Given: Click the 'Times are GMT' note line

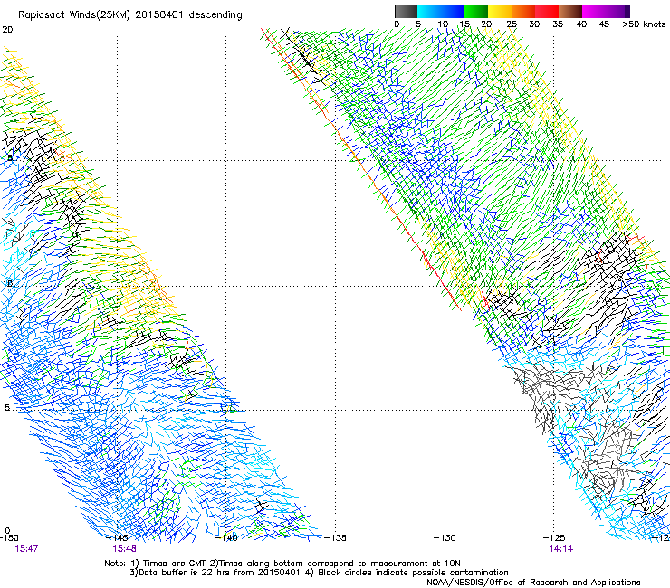Looking at the screenshot, I should click(282, 564).
